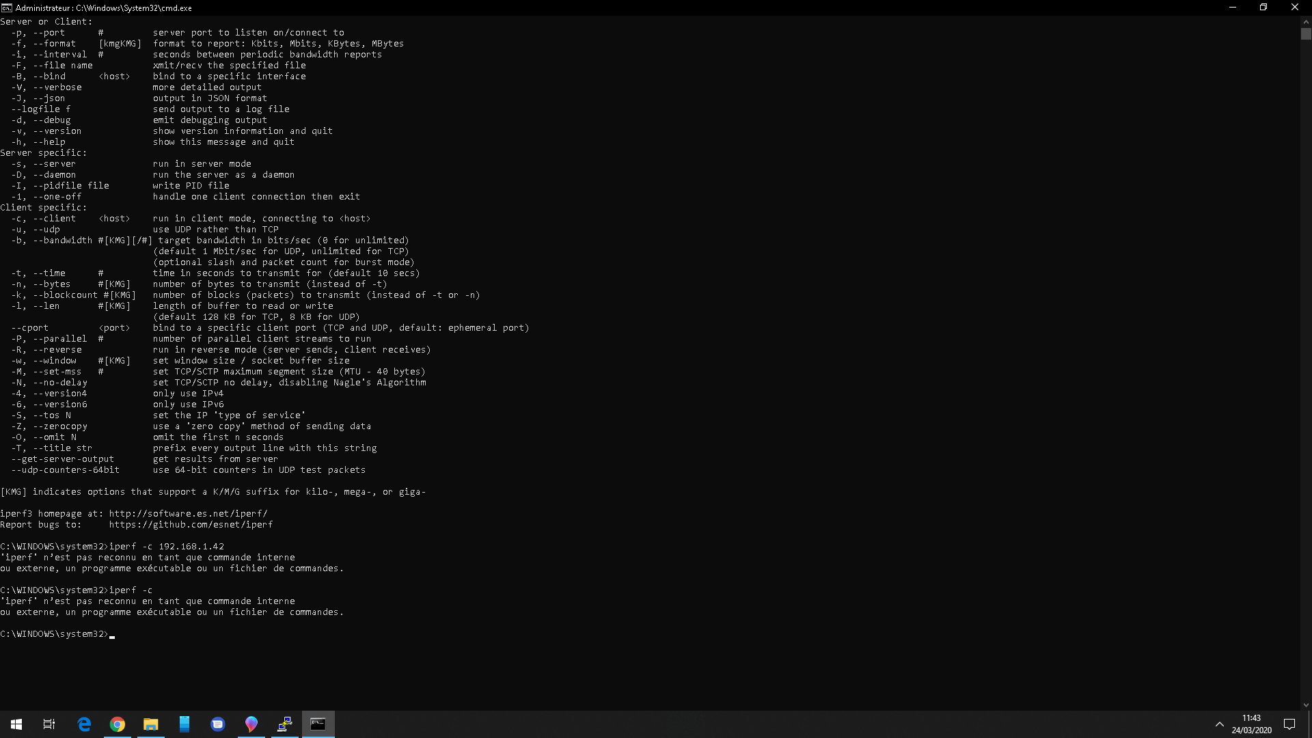This screenshot has width=1312, height=738.
Task: Open the Windows Start menu
Action: (16, 724)
